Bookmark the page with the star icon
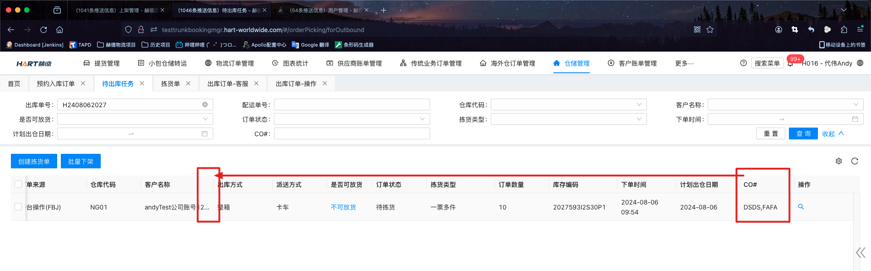The width and height of the screenshot is (871, 271). [x=710, y=30]
